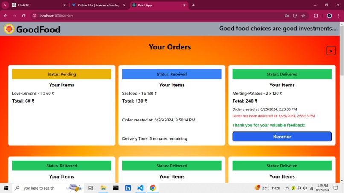344x193 pixels.
Task: Open the clock and date 3:49 PM
Action: 323,188
